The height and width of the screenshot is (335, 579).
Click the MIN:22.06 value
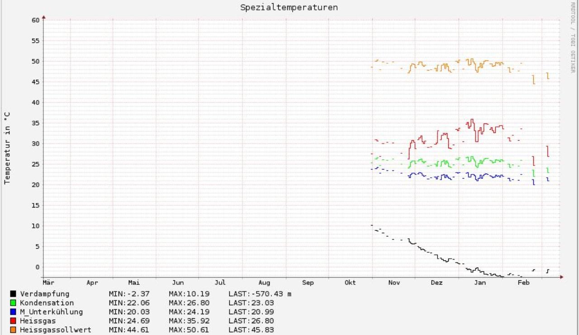click(129, 303)
